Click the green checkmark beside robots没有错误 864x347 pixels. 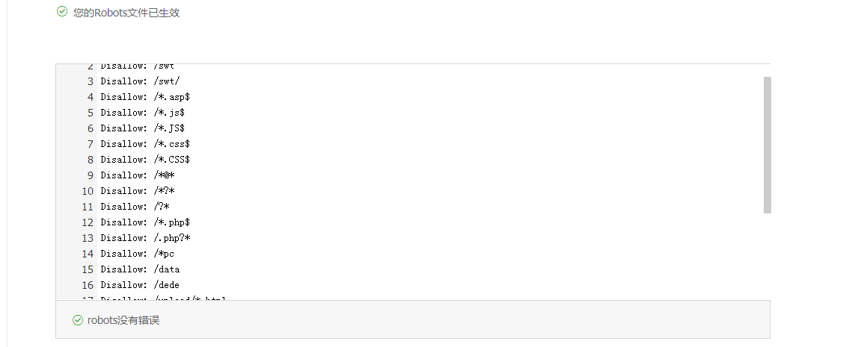[78, 320]
